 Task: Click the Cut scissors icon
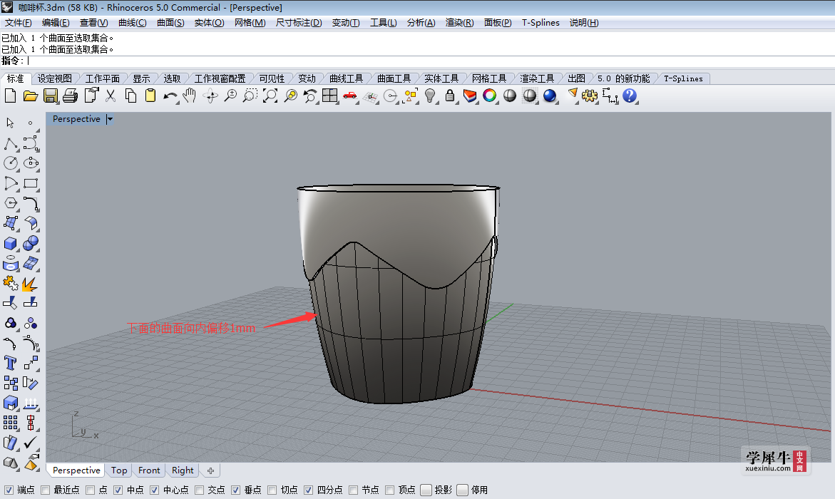(111, 96)
